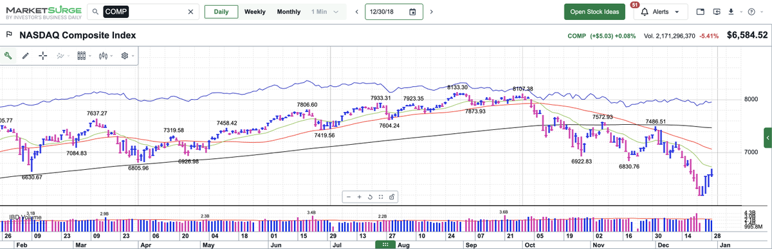Open the chart layout columns icon

[x=82, y=56]
